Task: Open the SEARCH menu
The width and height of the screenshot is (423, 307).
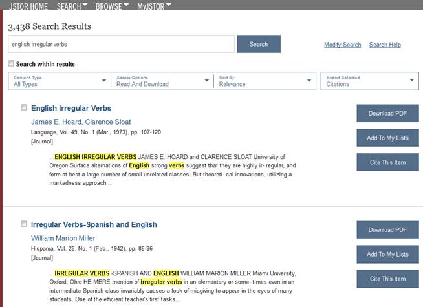Action: 72,6
